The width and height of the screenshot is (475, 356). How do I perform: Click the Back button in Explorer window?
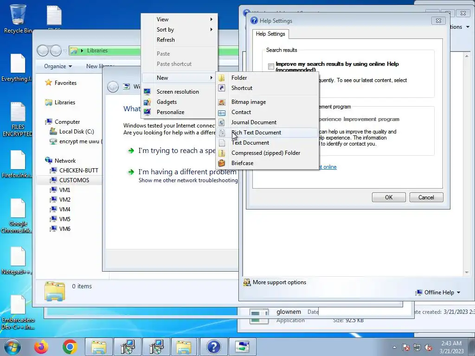tap(43, 51)
